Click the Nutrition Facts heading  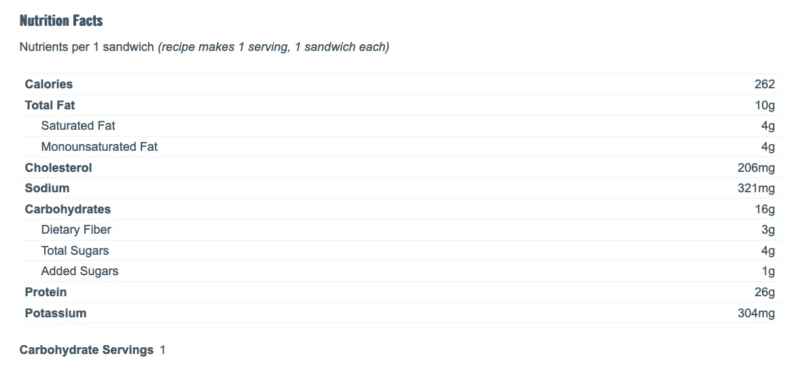tap(61, 20)
